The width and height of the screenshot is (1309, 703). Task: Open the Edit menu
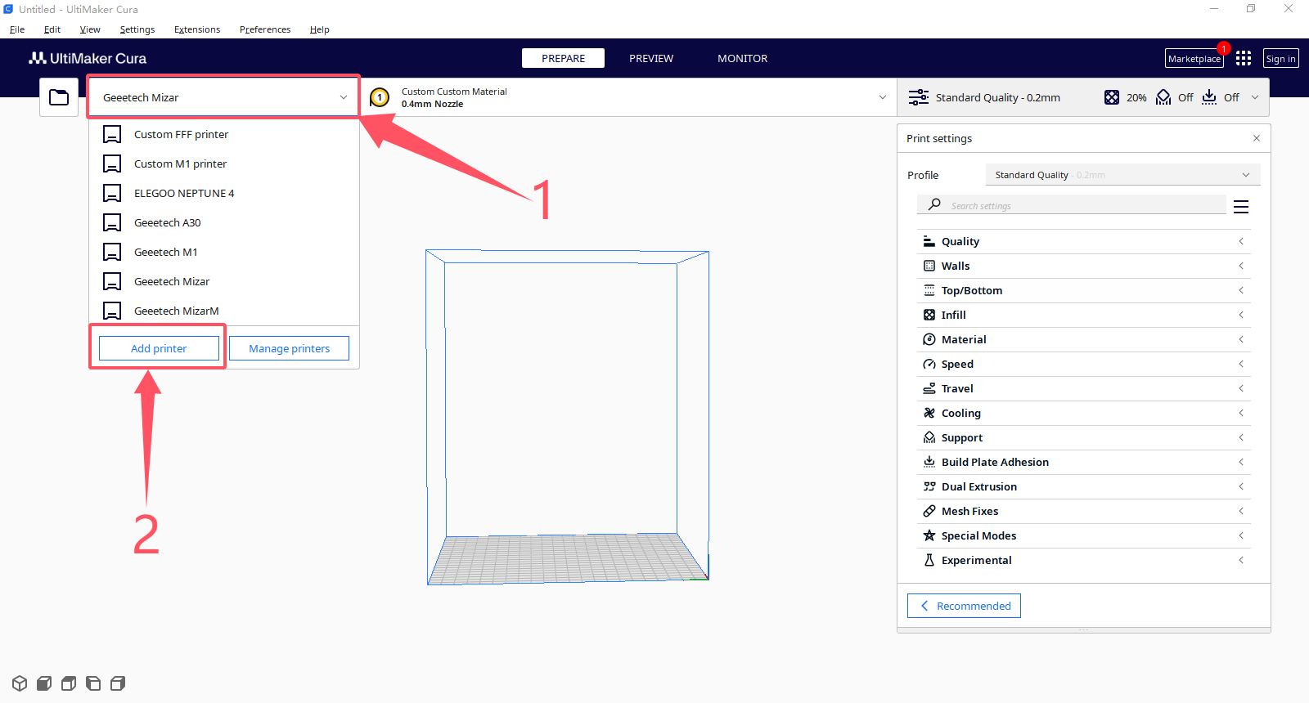[x=52, y=29]
